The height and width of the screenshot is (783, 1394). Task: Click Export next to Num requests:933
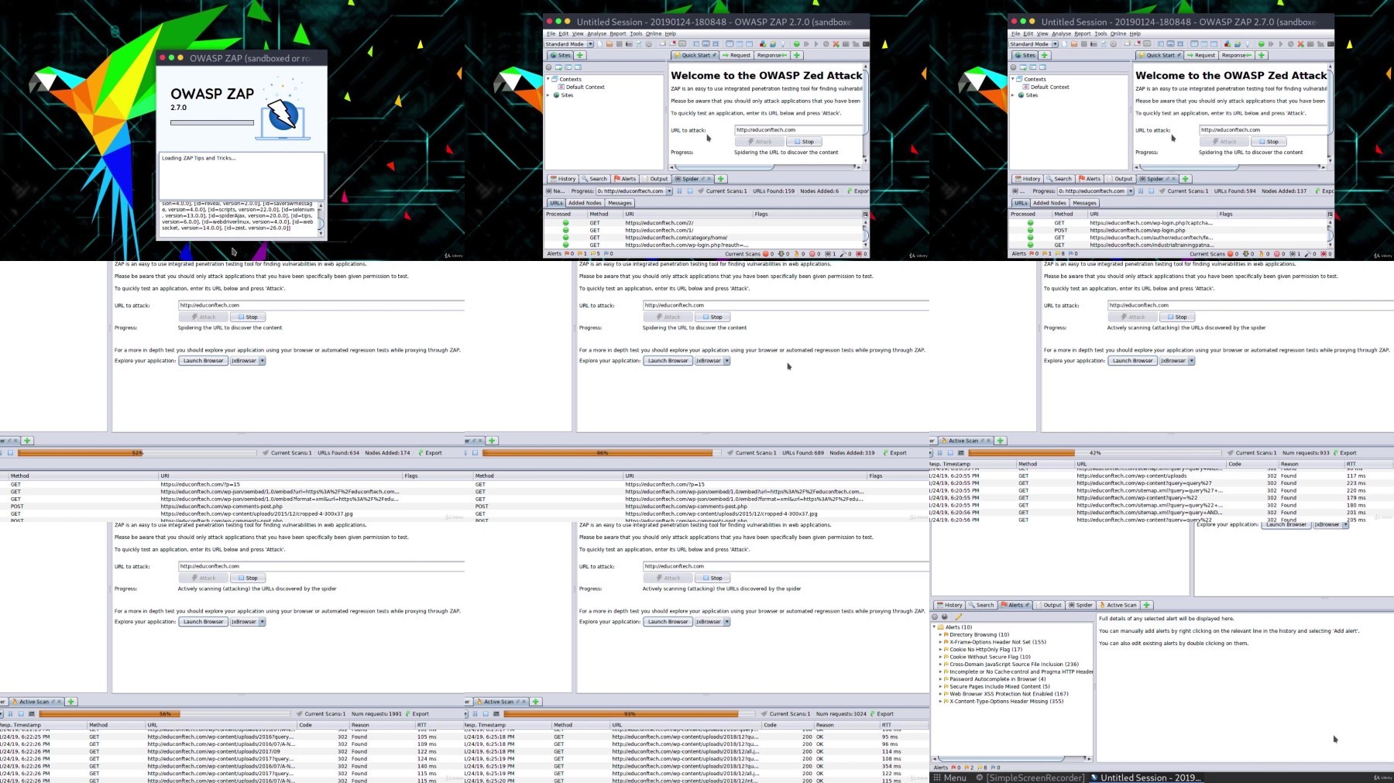coord(1344,452)
